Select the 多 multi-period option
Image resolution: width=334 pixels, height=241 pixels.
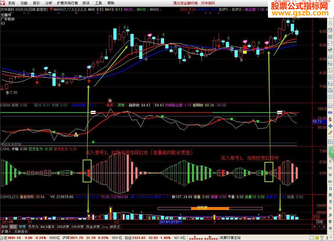(x=330, y=215)
